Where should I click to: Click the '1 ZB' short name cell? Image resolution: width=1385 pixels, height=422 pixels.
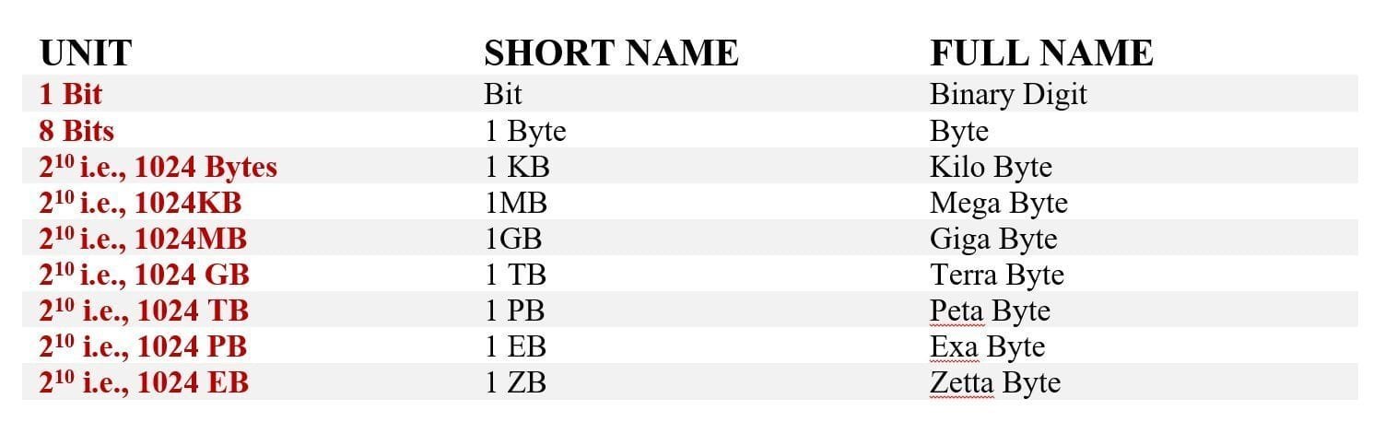pyautogui.click(x=515, y=382)
